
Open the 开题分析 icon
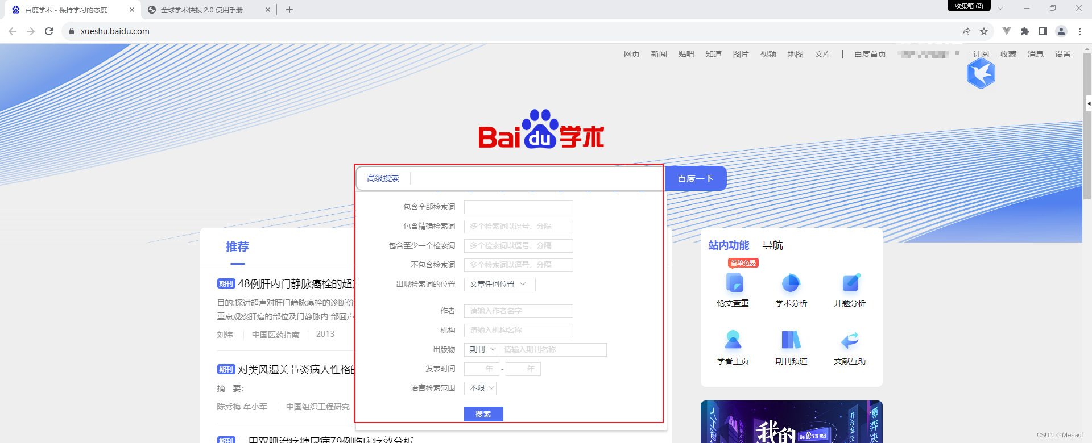(850, 283)
